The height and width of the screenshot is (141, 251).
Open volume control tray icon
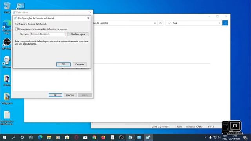pyautogui.click(x=219, y=137)
